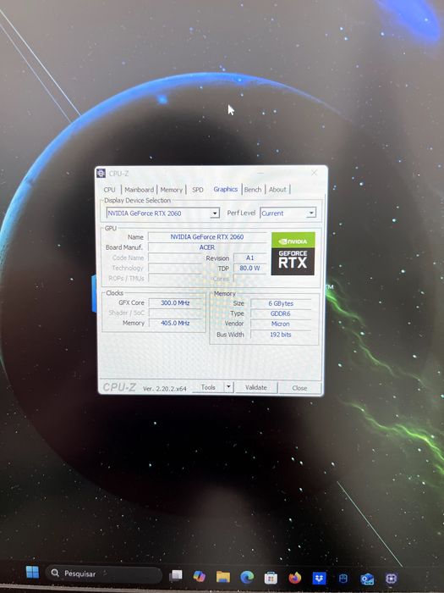This screenshot has width=444, height=593.
Task: Open File Explorer from the taskbar
Action: pos(222,577)
